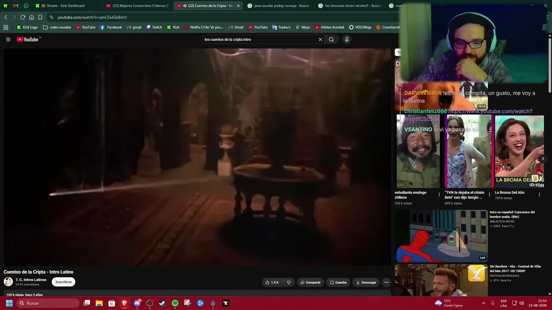
Task: Share the video via Compartir
Action: (x=310, y=282)
